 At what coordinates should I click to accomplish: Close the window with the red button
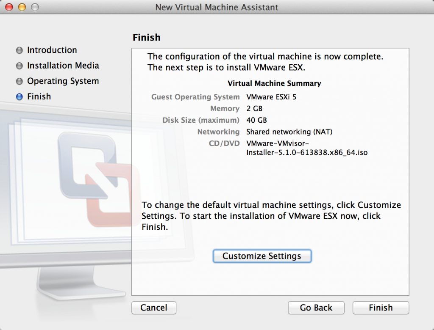[9, 7]
